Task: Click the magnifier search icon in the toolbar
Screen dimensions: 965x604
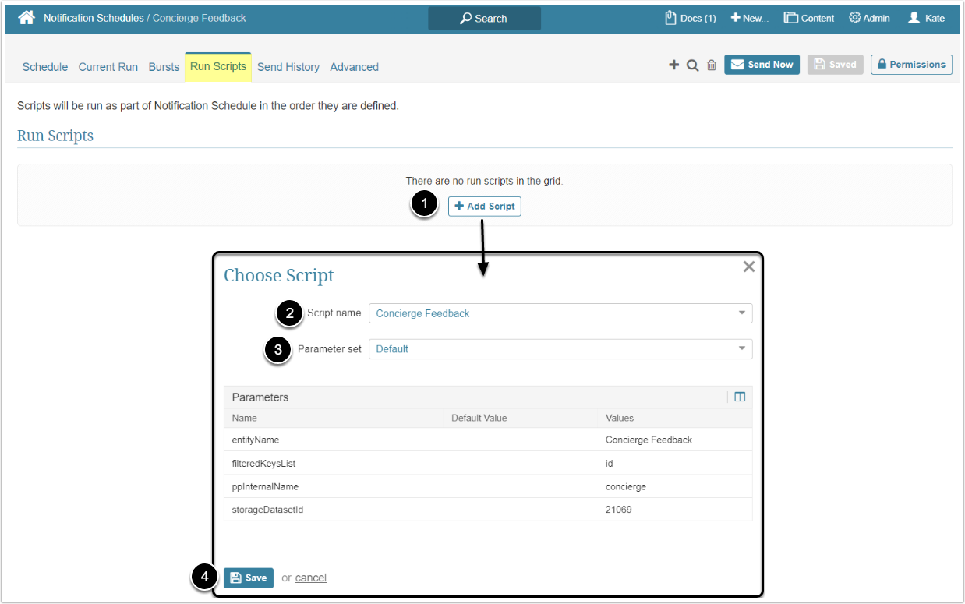Action: tap(692, 65)
